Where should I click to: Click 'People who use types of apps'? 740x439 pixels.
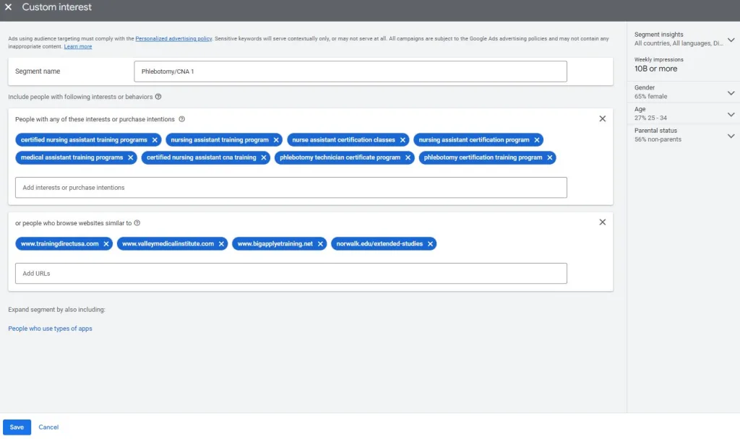click(x=50, y=329)
